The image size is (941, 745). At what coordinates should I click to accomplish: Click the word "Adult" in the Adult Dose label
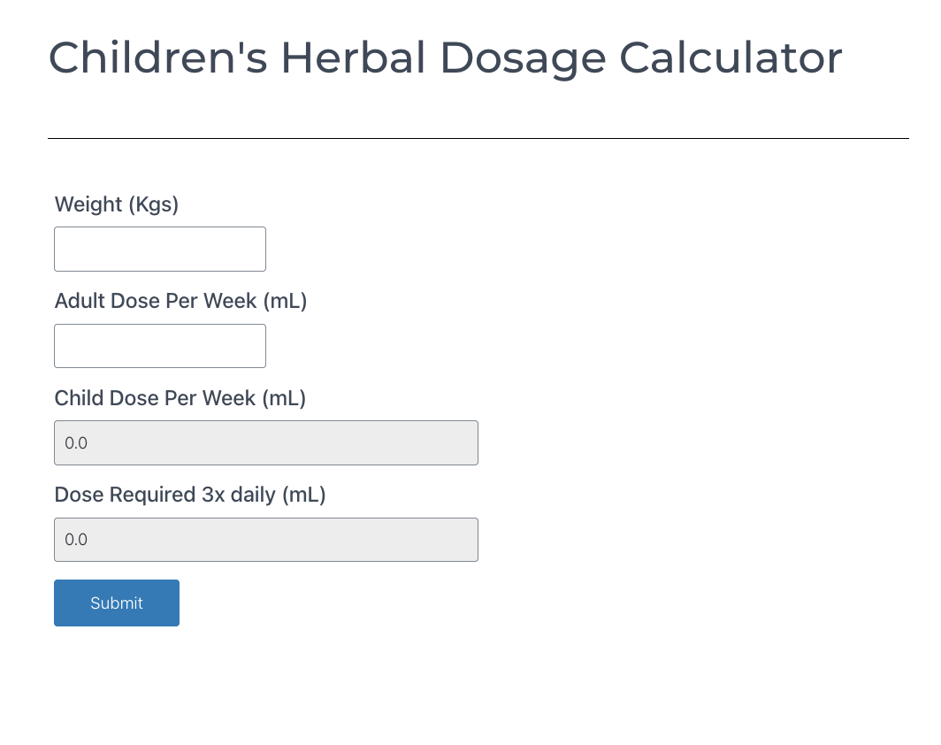[x=80, y=301]
